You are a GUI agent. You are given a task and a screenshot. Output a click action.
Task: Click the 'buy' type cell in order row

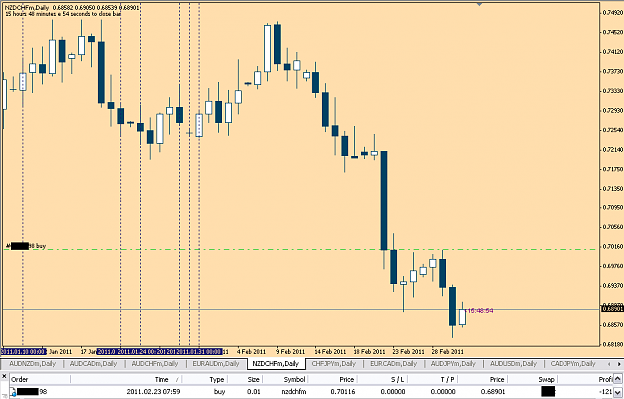pos(219,392)
